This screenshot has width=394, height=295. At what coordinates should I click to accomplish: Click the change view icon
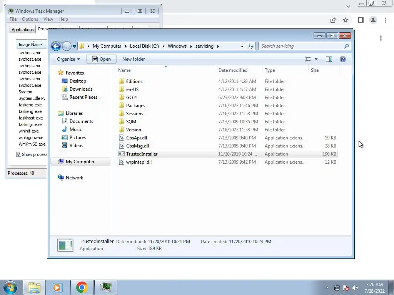coord(307,59)
